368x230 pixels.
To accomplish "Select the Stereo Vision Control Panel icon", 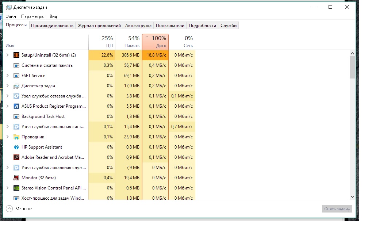I will coord(16,188).
